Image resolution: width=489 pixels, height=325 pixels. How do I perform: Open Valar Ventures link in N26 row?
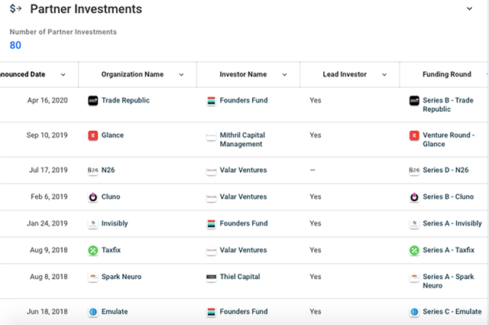point(243,170)
